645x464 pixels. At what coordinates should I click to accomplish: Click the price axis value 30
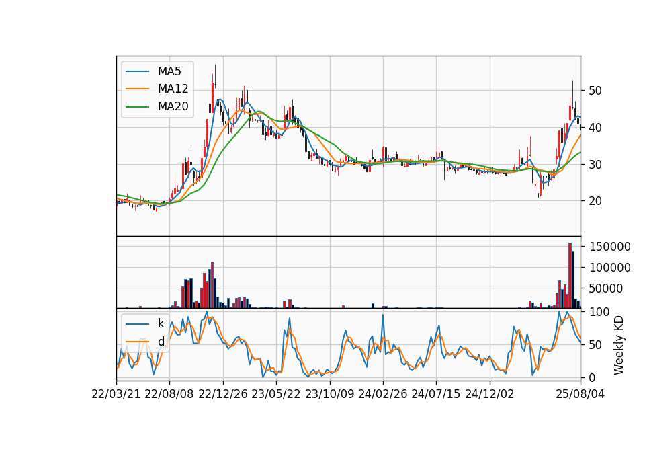pos(595,165)
